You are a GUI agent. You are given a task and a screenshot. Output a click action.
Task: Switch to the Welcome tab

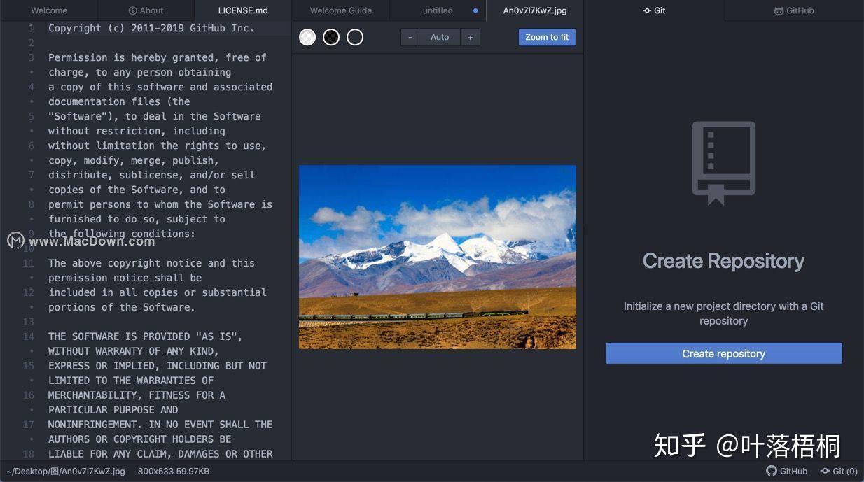(x=49, y=10)
